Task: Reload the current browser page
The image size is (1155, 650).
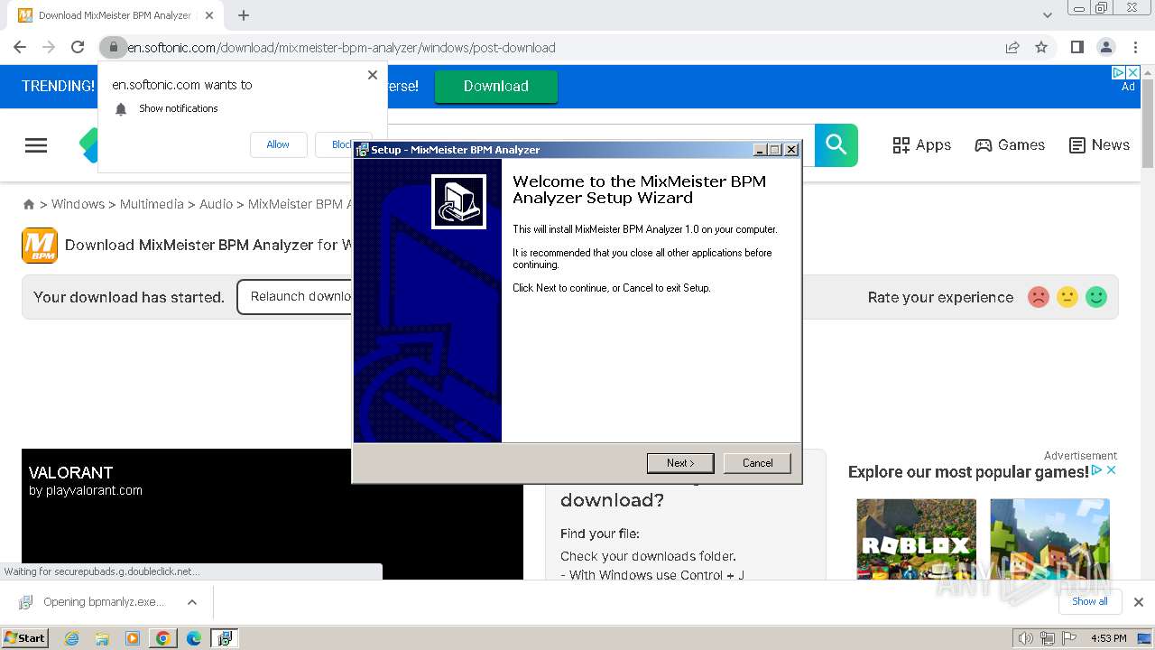Action: pyautogui.click(x=78, y=47)
